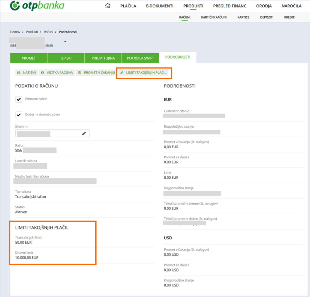Screen dimensions: 310x297
Task: Go to Kartični računi submenu
Action: (x=214, y=17)
